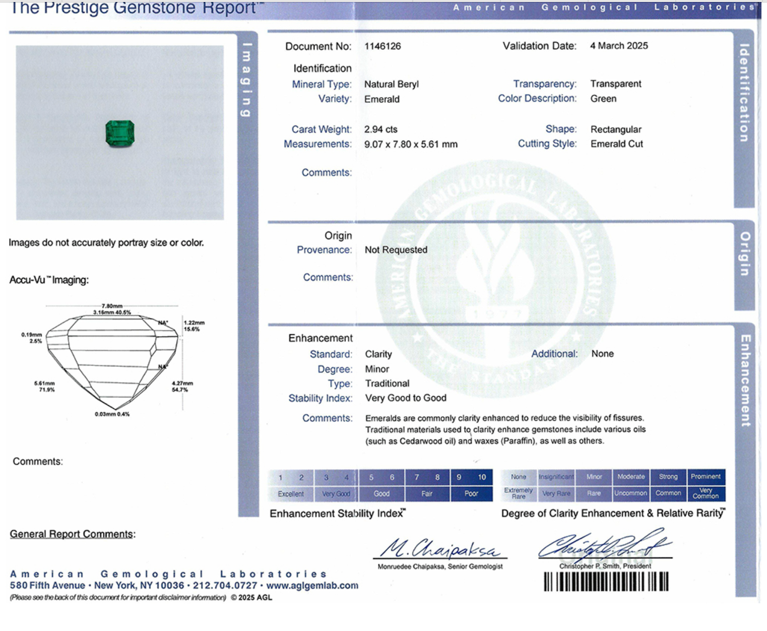The image size is (767, 631).
Task: Click the address "580 Fifth Avenue"
Action: [47, 586]
